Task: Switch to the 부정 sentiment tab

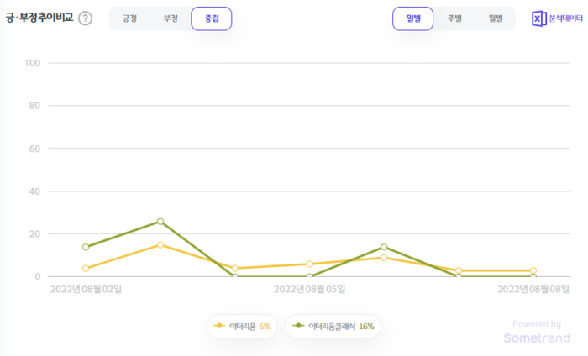Action: pyautogui.click(x=171, y=18)
